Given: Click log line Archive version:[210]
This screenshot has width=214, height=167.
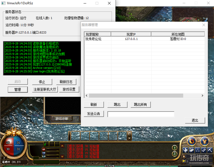Looking at the screenshot, I should click(x=32, y=68).
